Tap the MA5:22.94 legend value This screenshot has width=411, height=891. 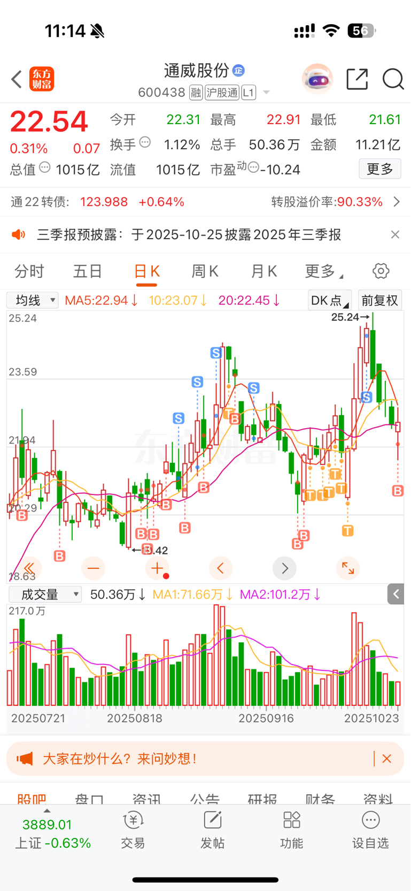coord(101,300)
